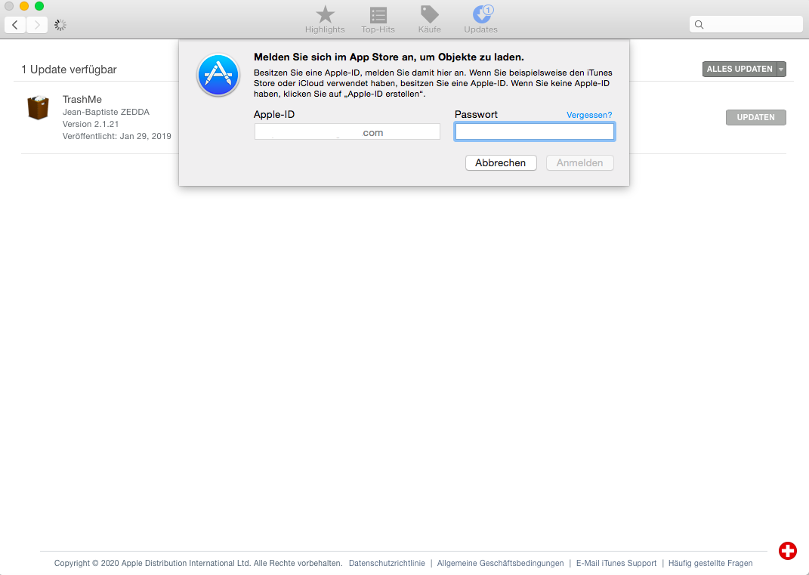Click the yellow minimize window button
Screen dimensions: 809x575
coord(23,6)
